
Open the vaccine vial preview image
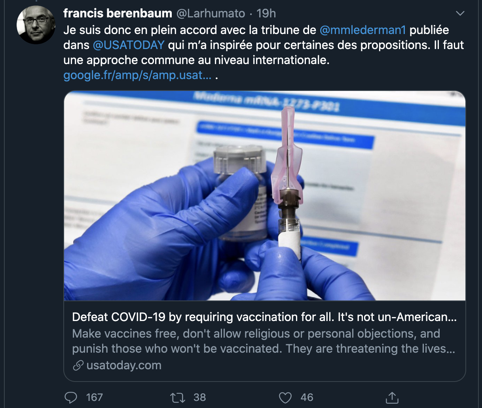click(x=264, y=196)
